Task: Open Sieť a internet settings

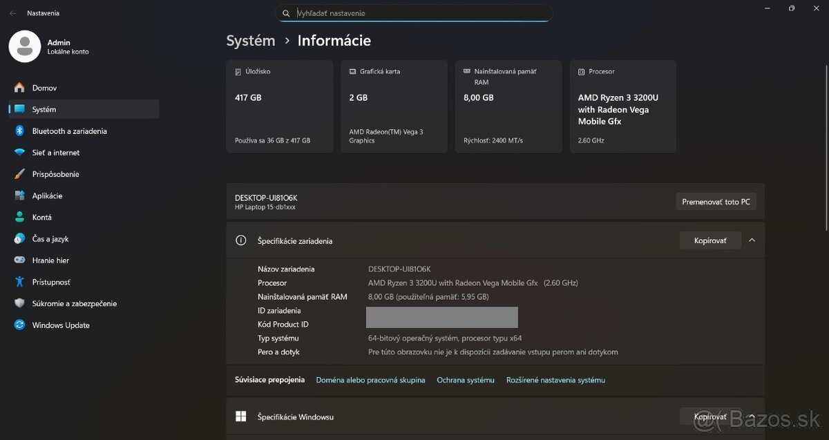Action: point(84,153)
